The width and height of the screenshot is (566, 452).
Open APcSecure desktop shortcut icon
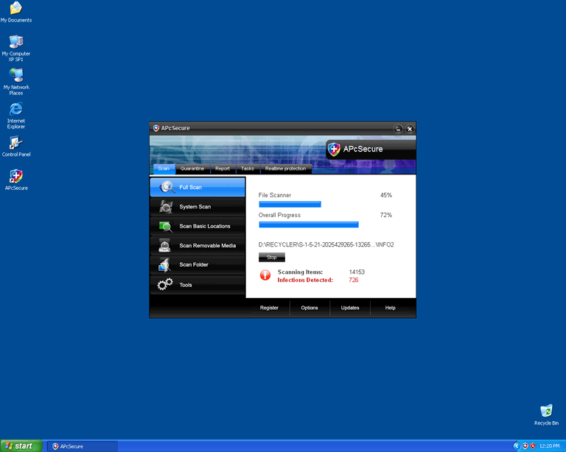(x=15, y=177)
